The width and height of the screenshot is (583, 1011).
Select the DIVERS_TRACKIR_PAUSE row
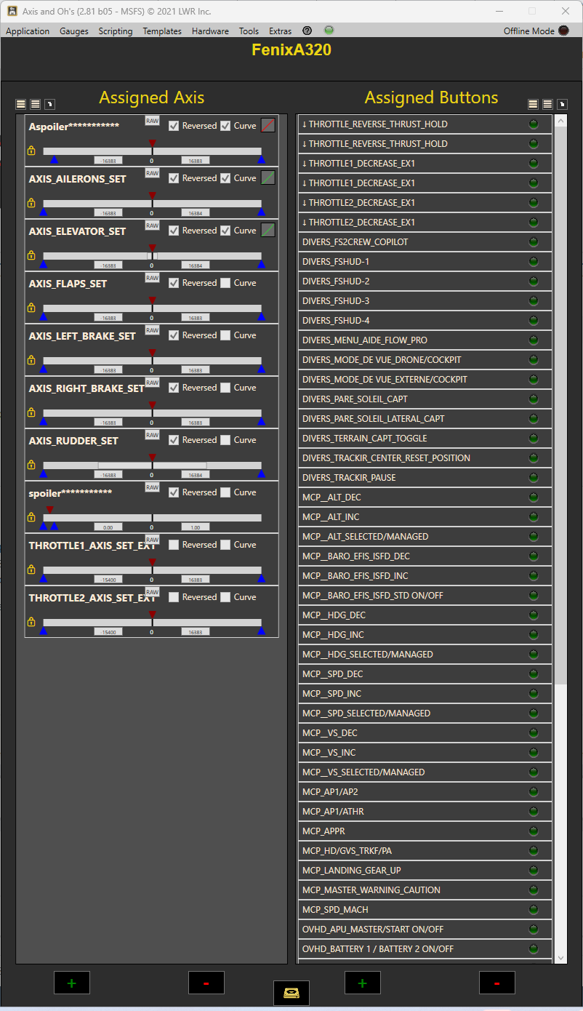pos(425,477)
